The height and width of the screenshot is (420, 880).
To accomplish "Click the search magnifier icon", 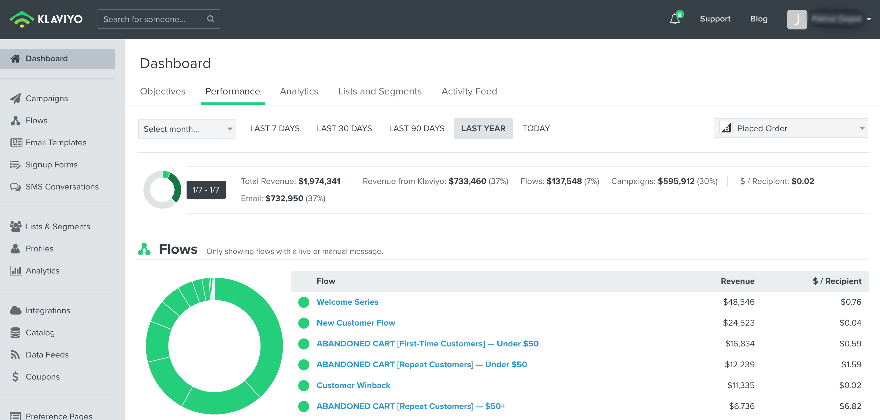I will click(x=211, y=19).
